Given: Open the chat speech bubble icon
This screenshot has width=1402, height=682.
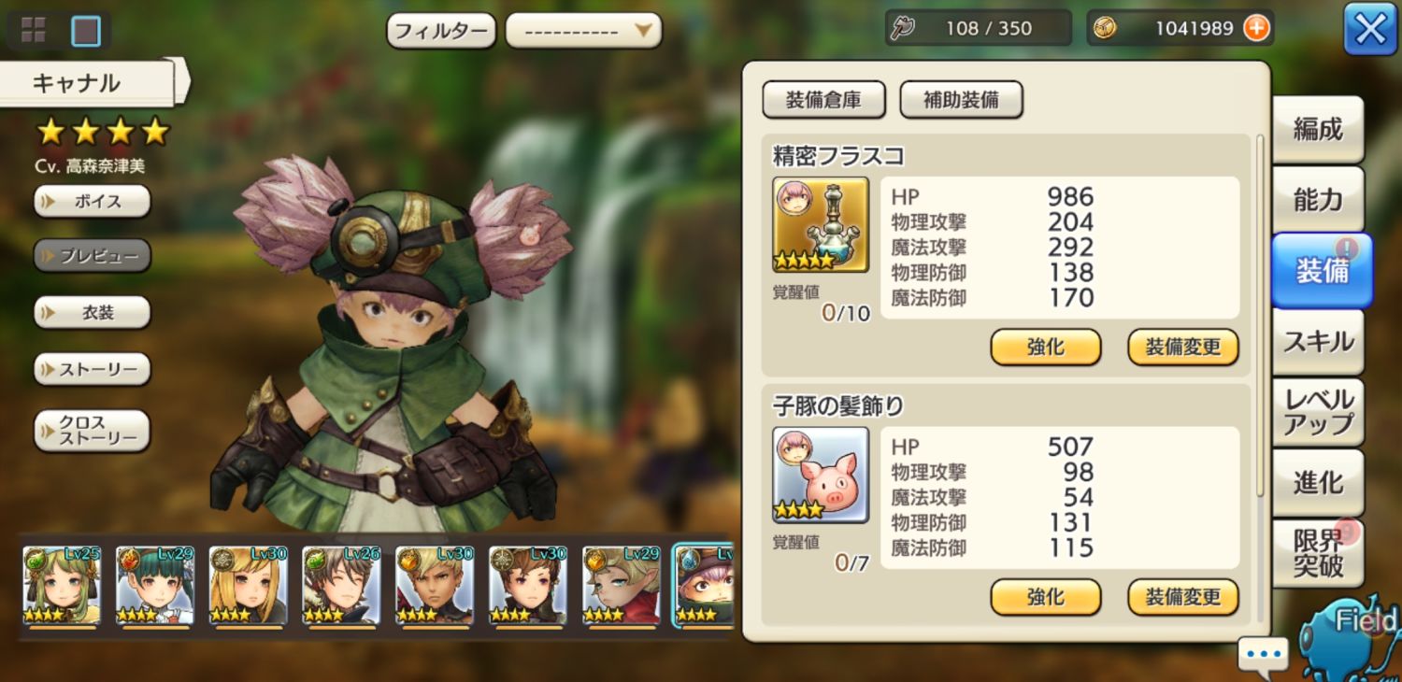Looking at the screenshot, I should tap(1263, 655).
